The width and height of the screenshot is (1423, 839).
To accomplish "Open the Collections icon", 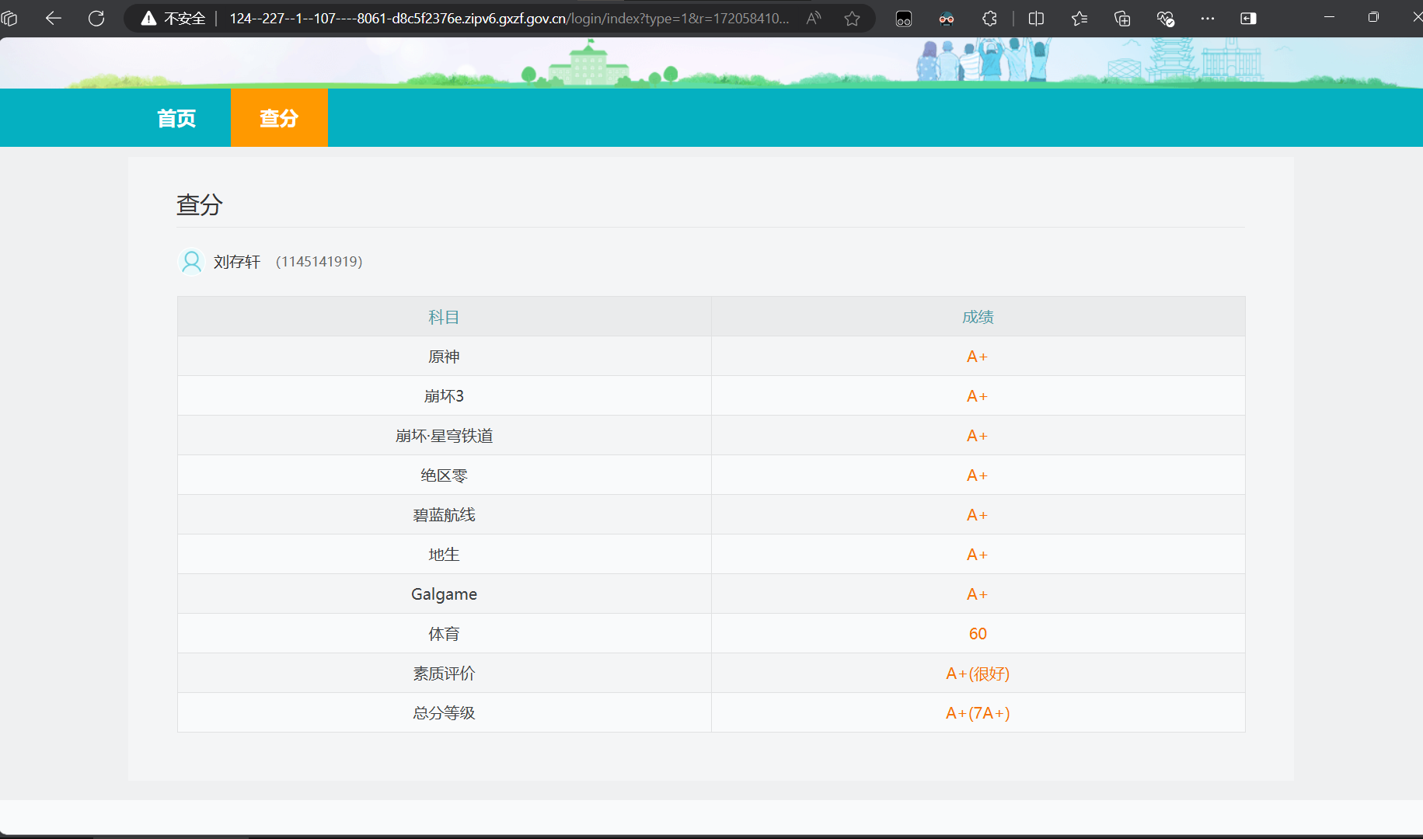I will pyautogui.click(x=1122, y=18).
